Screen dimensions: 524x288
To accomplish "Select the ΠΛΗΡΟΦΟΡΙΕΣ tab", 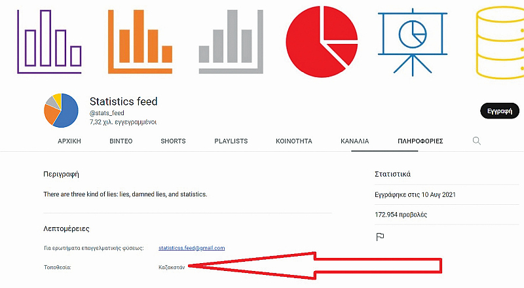I will pos(421,141).
